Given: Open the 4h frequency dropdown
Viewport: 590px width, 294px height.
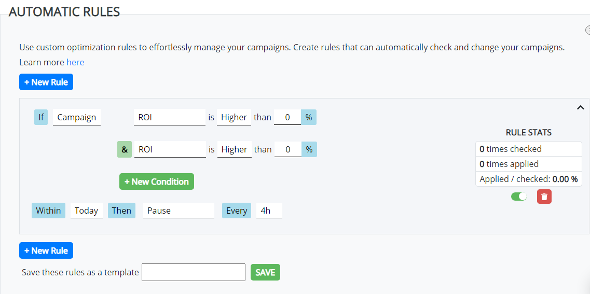Looking at the screenshot, I should [x=269, y=211].
